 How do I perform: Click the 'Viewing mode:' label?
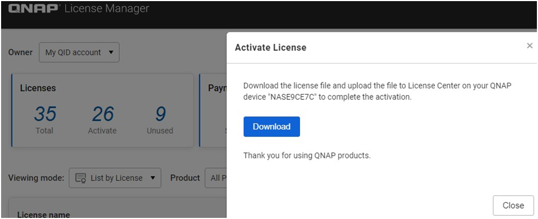(x=36, y=178)
